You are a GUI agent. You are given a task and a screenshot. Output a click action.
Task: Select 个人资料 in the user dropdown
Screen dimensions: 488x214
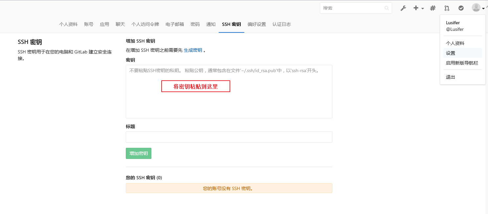455,43
